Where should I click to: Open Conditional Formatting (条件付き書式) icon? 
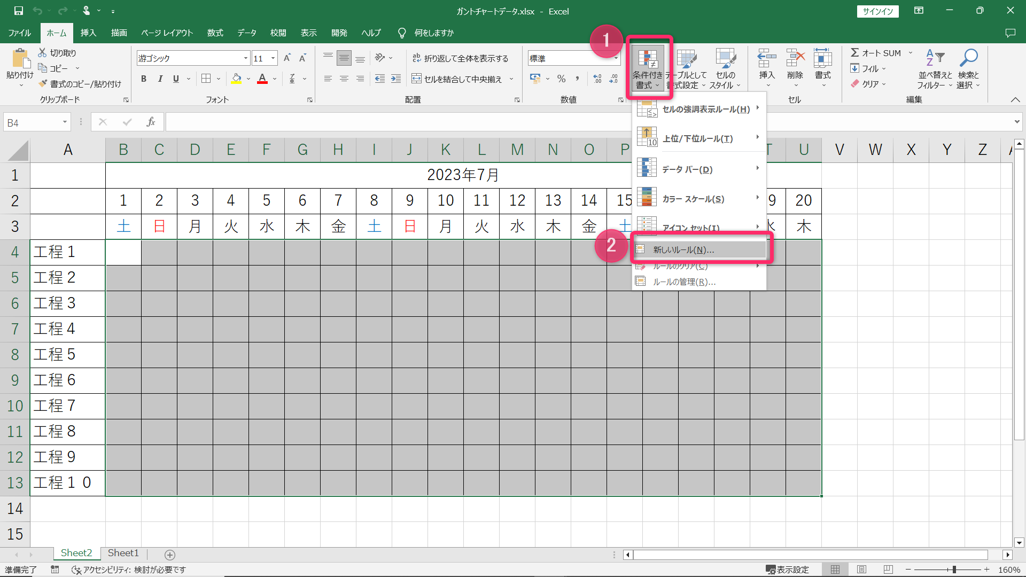(648, 68)
